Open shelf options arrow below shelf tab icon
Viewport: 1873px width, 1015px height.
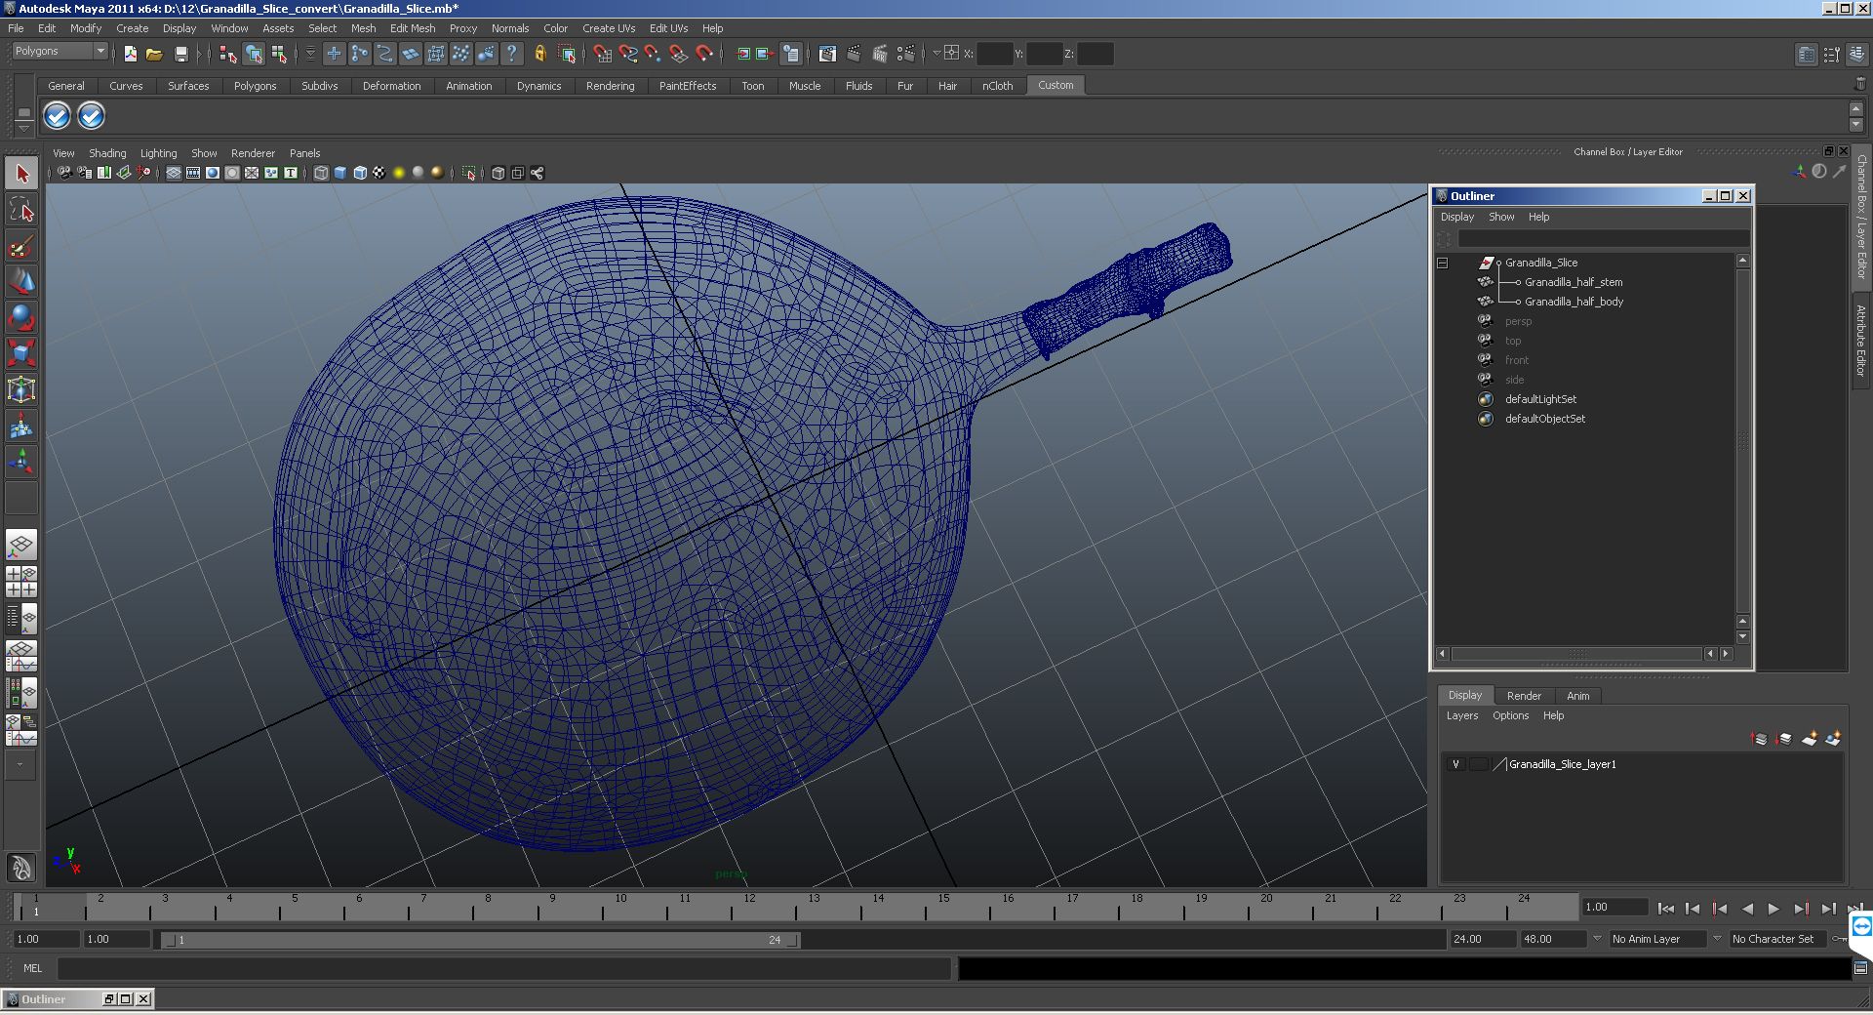(x=23, y=129)
